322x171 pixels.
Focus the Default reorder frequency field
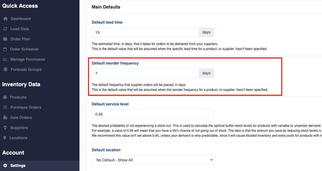coord(145,73)
